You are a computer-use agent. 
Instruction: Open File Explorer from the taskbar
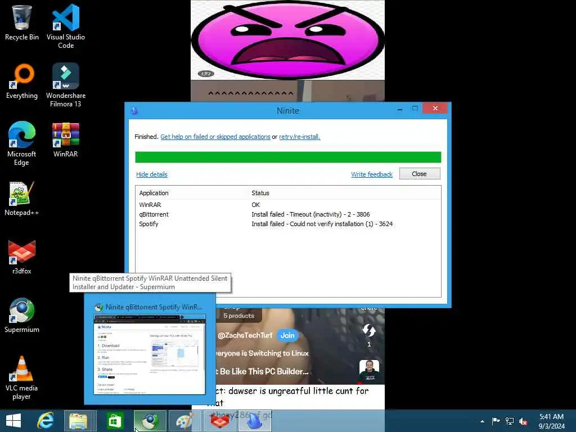click(78, 421)
